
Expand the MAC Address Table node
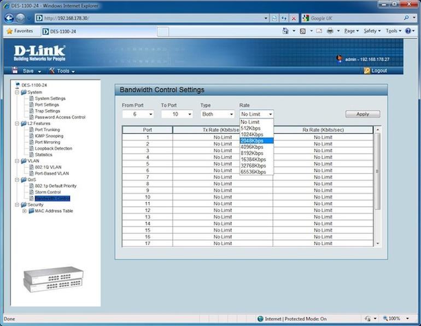click(24, 211)
